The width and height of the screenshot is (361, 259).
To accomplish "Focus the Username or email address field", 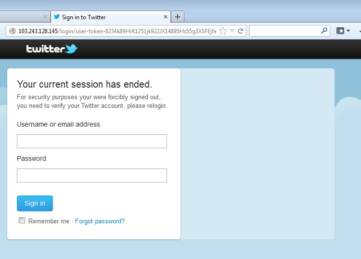I will click(x=92, y=142).
